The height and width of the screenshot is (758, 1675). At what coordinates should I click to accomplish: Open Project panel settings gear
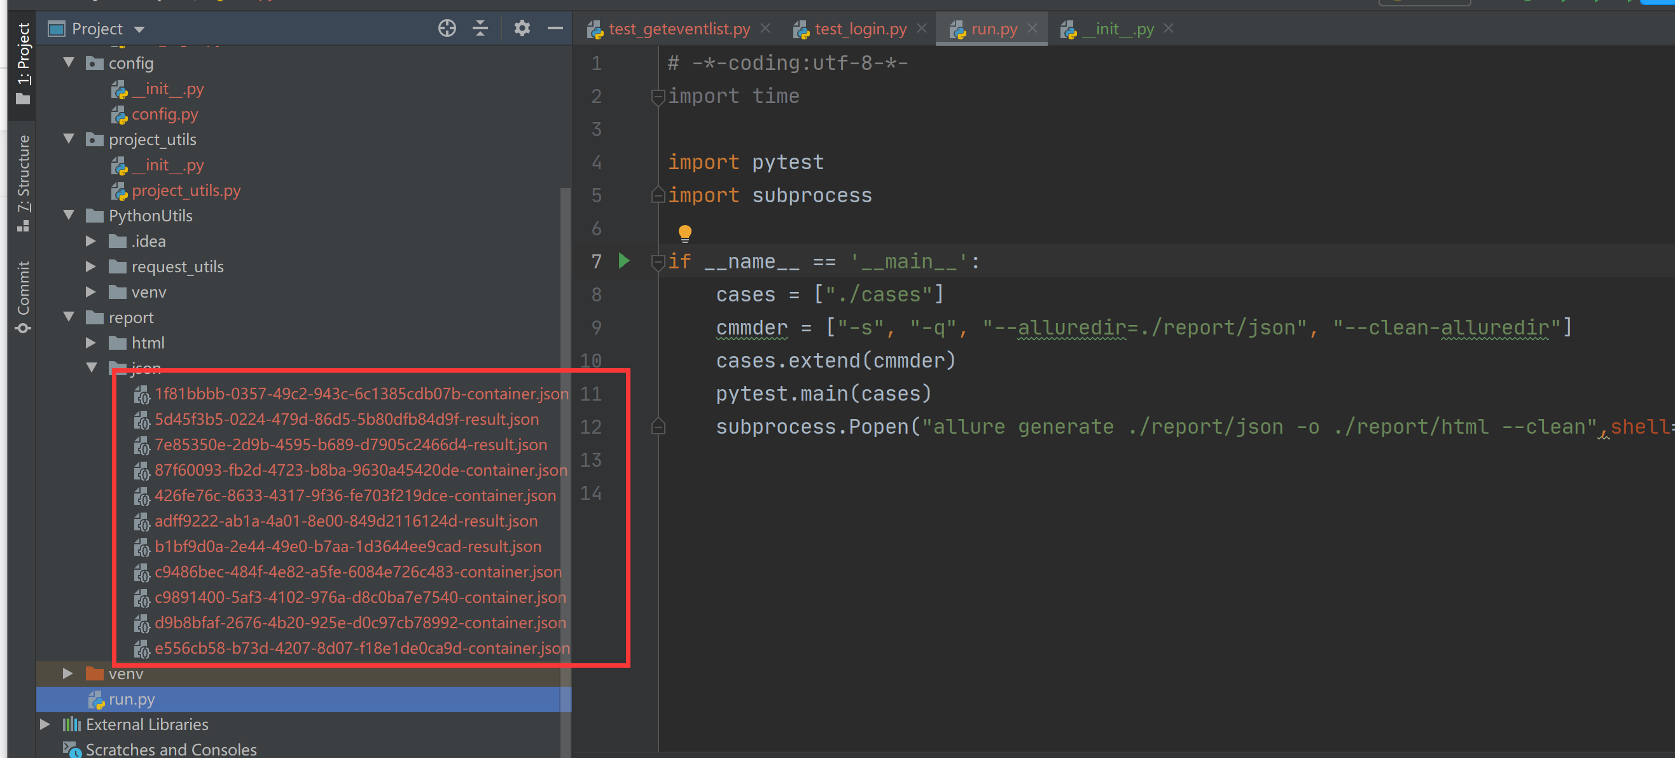(522, 29)
